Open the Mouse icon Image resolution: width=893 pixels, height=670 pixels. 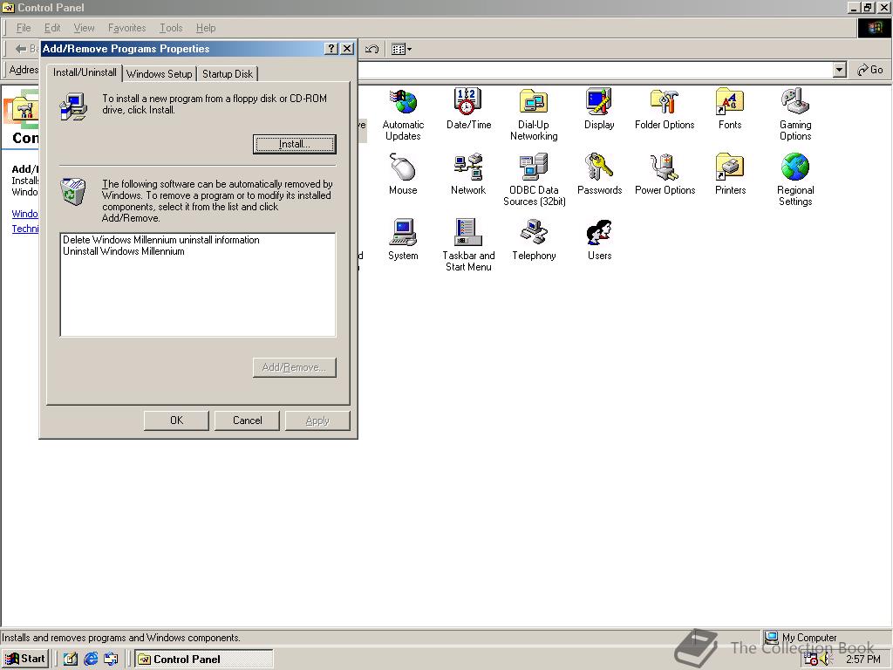coord(403,174)
